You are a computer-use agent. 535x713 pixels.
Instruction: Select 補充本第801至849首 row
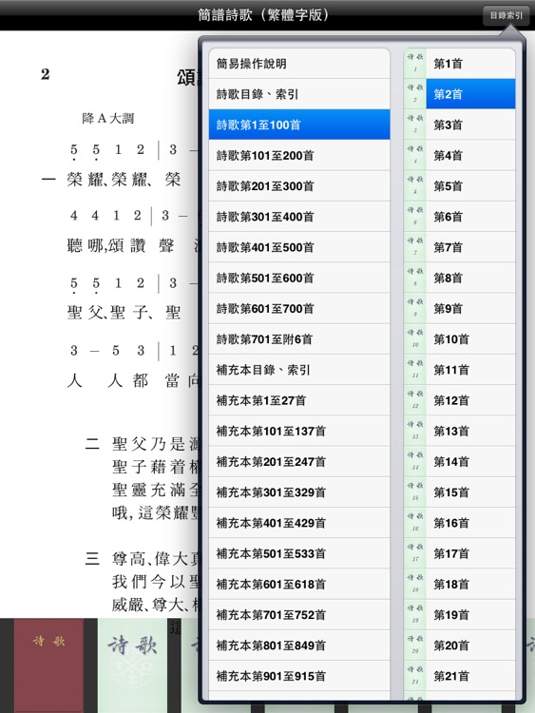[x=299, y=646]
